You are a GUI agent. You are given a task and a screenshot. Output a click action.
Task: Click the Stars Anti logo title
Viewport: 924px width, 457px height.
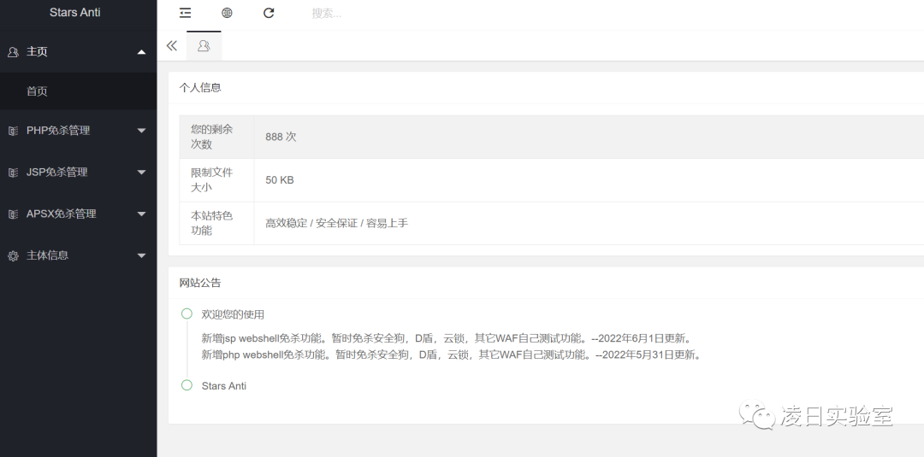[x=74, y=12]
